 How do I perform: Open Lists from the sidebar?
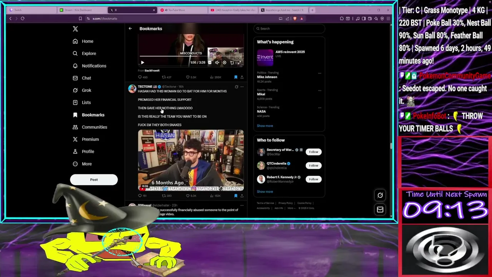coord(81,103)
